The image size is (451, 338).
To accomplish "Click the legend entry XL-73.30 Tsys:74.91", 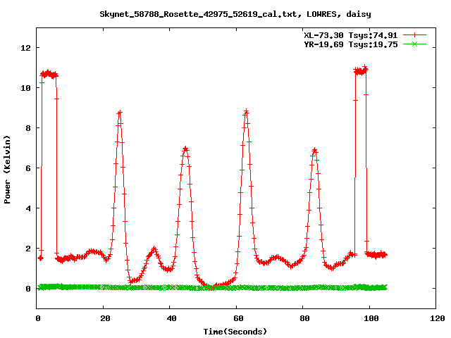I will (x=351, y=35).
